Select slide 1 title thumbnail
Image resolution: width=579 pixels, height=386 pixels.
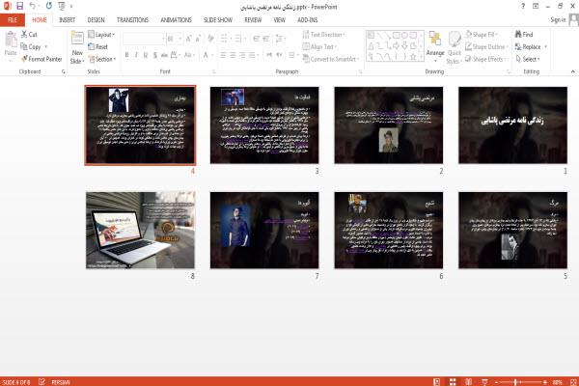pyautogui.click(x=513, y=125)
